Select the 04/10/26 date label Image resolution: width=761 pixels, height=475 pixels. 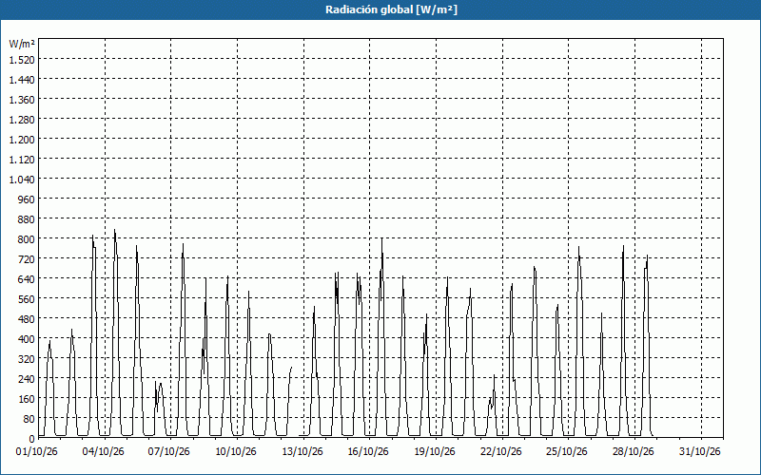click(104, 452)
